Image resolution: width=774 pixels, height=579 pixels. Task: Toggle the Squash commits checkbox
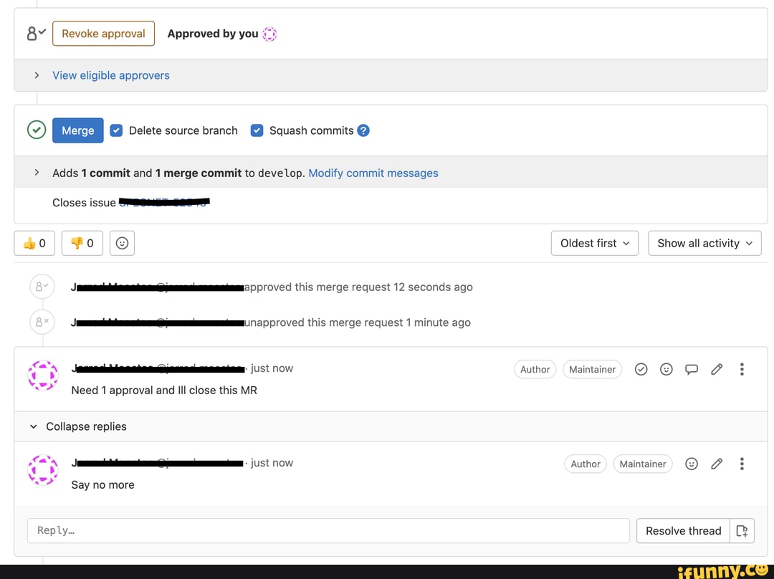(257, 130)
